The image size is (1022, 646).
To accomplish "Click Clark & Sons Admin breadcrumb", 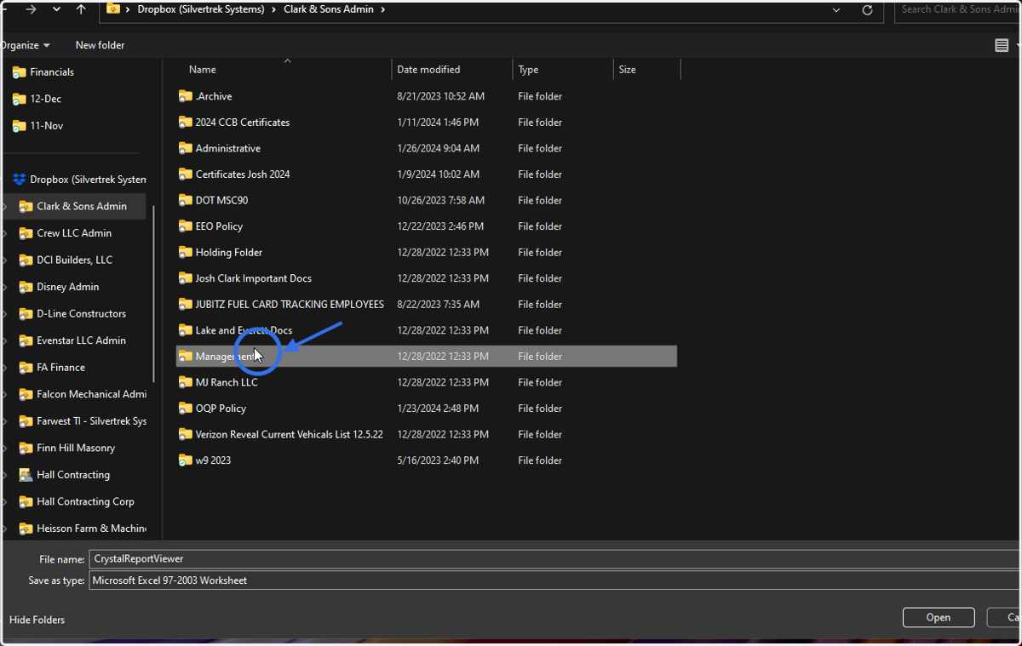I will (x=330, y=9).
